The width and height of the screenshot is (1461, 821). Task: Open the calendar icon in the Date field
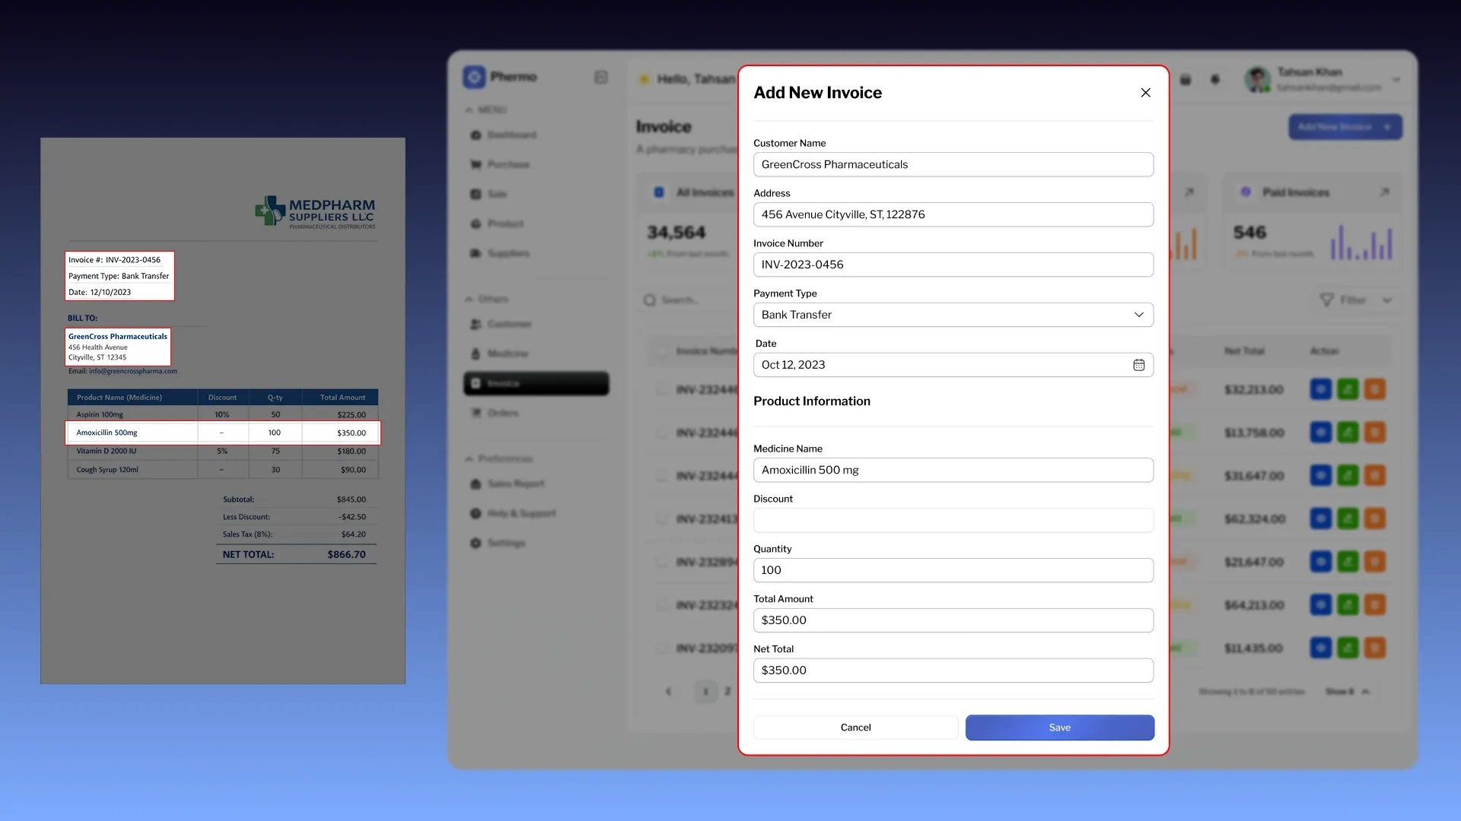coord(1139,365)
